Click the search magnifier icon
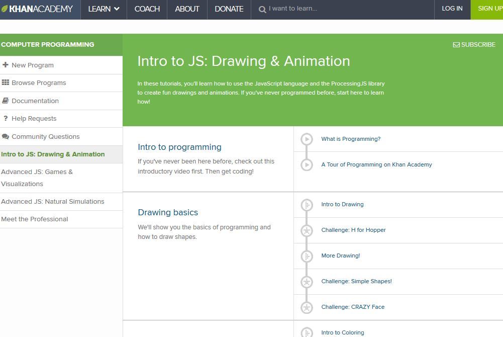The height and width of the screenshot is (337, 503). point(262,10)
